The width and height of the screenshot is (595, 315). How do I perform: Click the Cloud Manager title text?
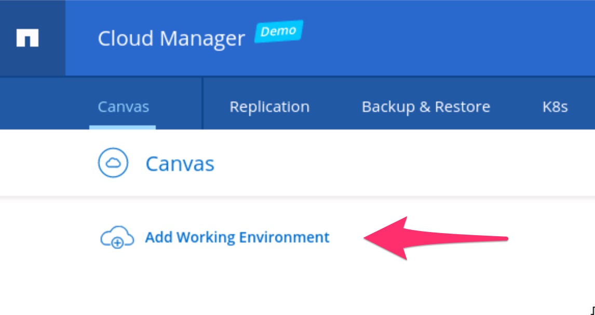[x=171, y=39]
